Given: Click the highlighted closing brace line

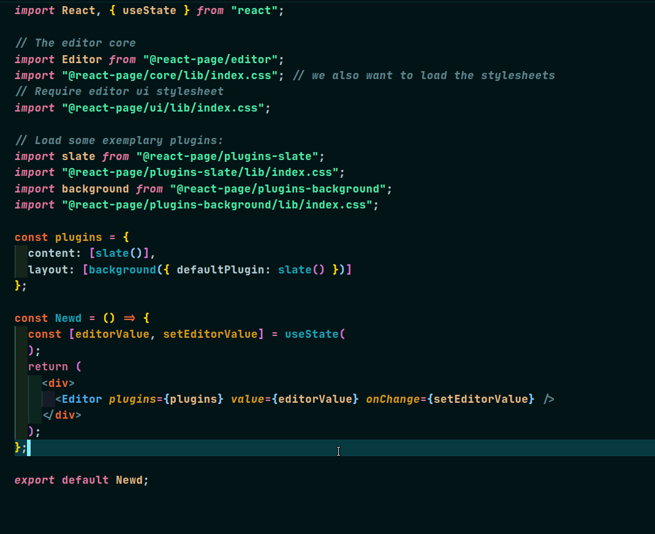Looking at the screenshot, I should tap(20, 448).
